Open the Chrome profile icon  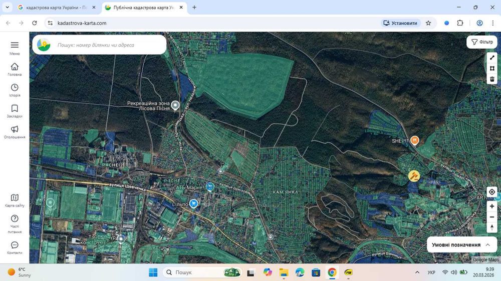tap(479, 23)
